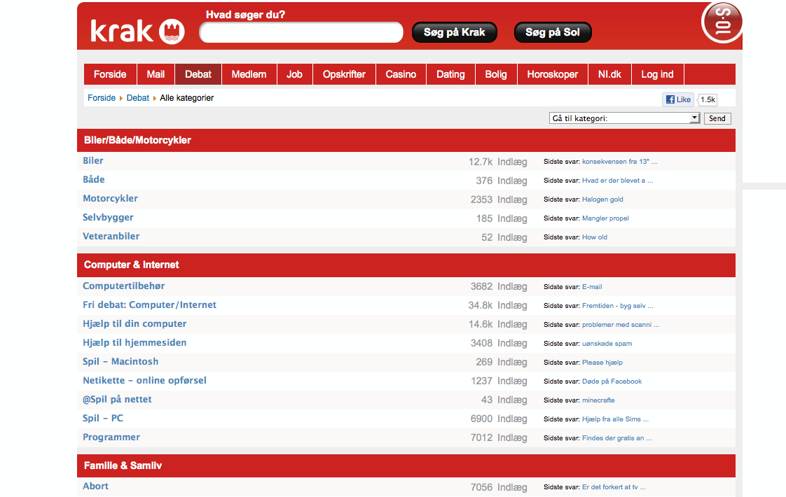
Task: Open Hjælp til din computer category
Action: 135,324
